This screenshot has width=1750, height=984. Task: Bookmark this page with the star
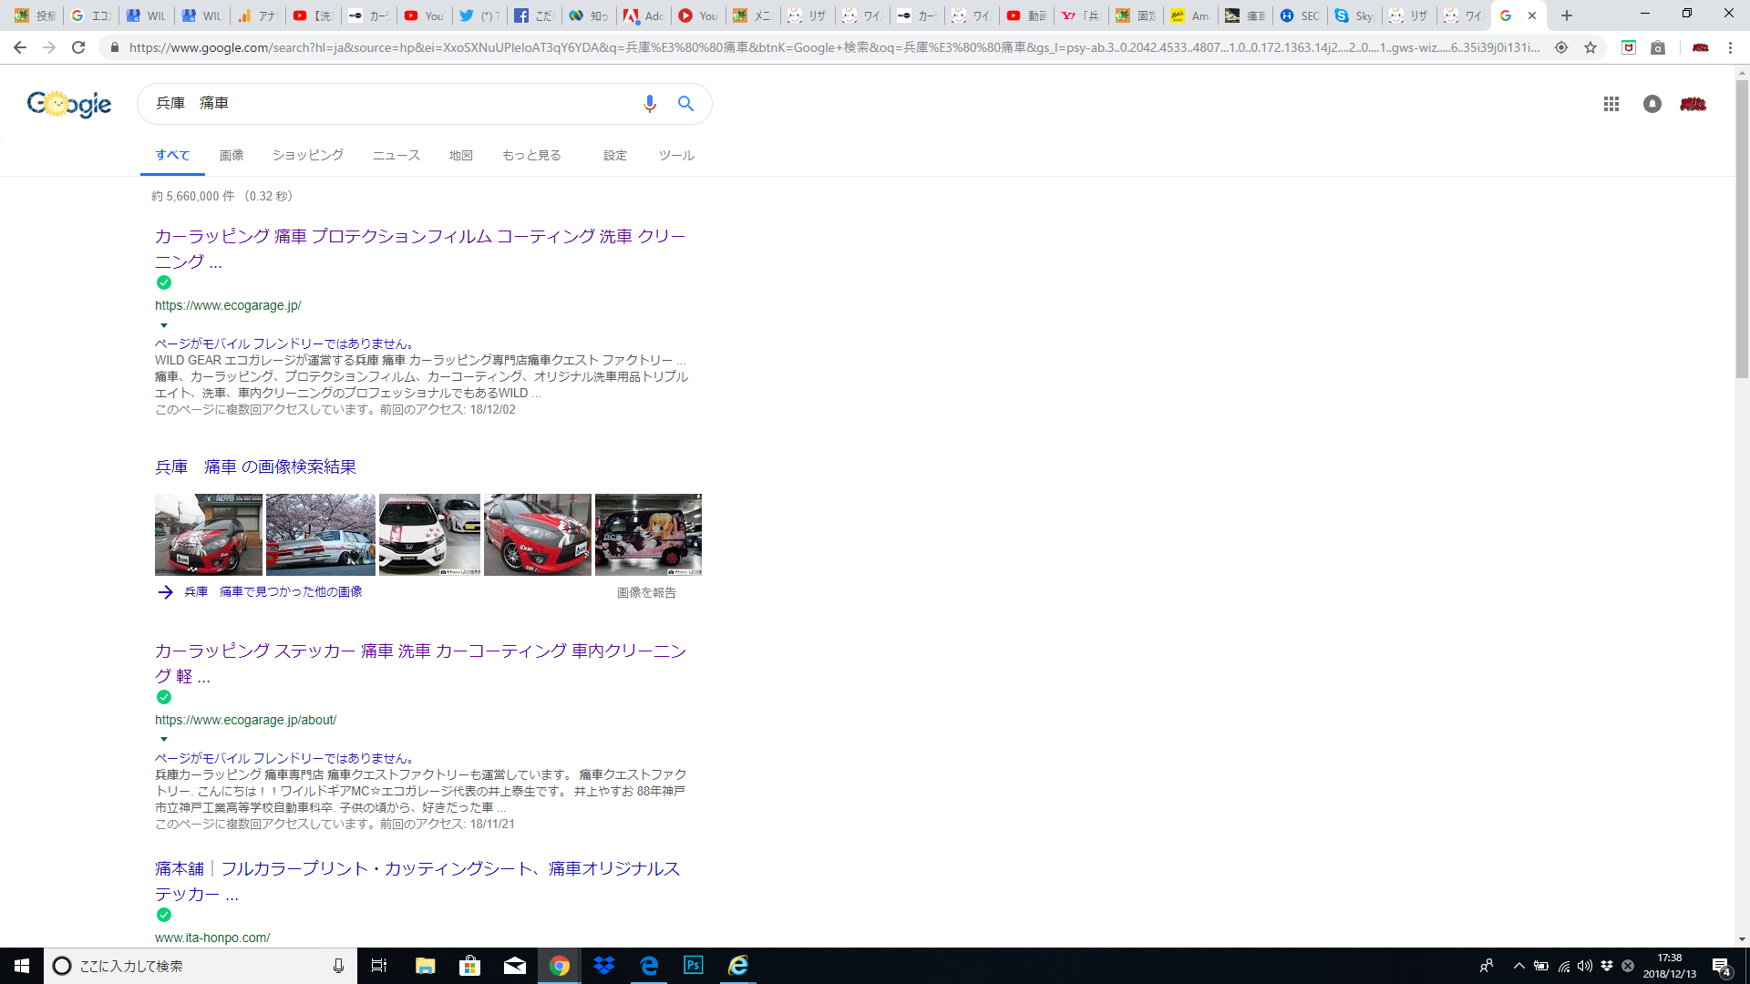click(1590, 47)
